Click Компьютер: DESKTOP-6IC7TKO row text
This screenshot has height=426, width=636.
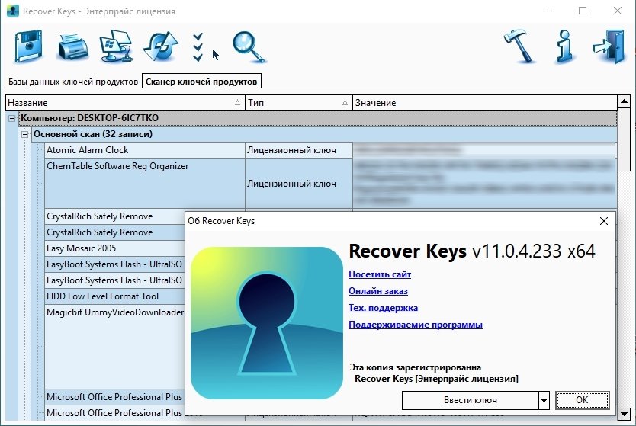(90, 118)
